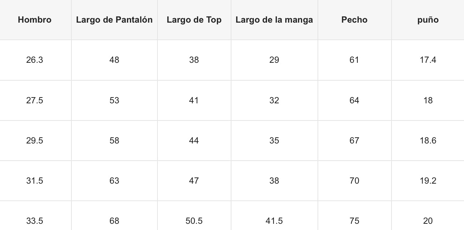Select the Largo de la manga header
The image size is (464, 230).
pos(274,20)
